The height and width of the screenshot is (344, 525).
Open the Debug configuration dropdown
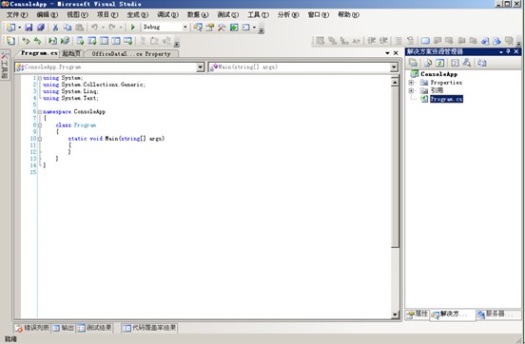tap(185, 28)
